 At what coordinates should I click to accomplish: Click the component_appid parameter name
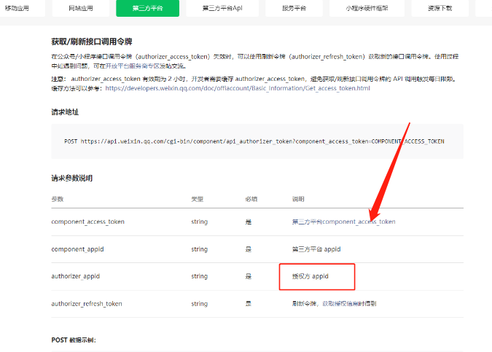click(x=77, y=249)
